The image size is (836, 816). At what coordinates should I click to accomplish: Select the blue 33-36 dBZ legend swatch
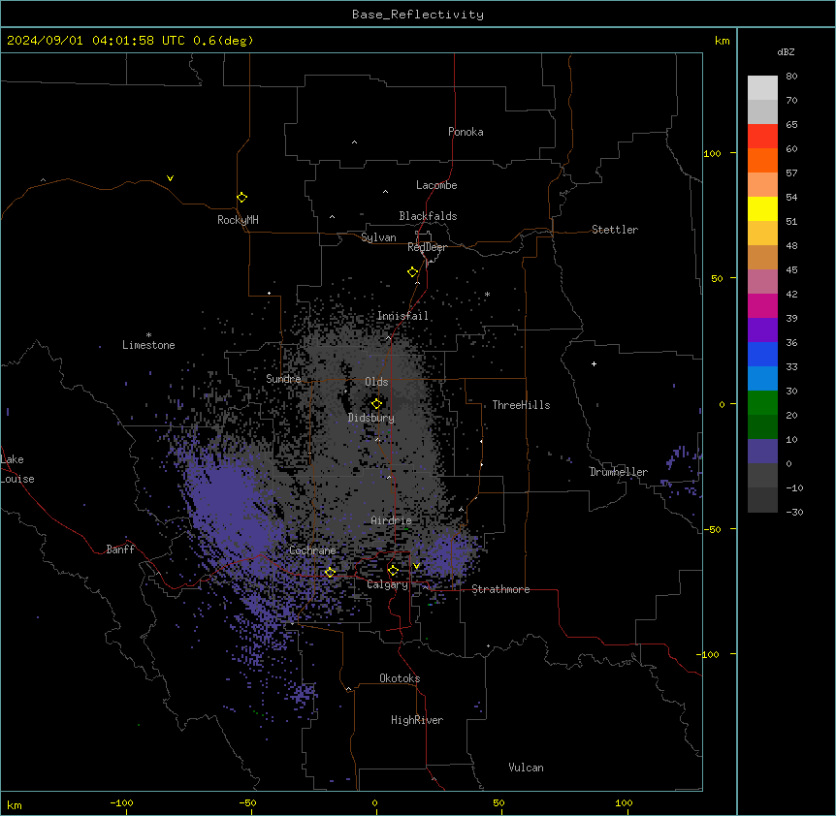pos(762,354)
